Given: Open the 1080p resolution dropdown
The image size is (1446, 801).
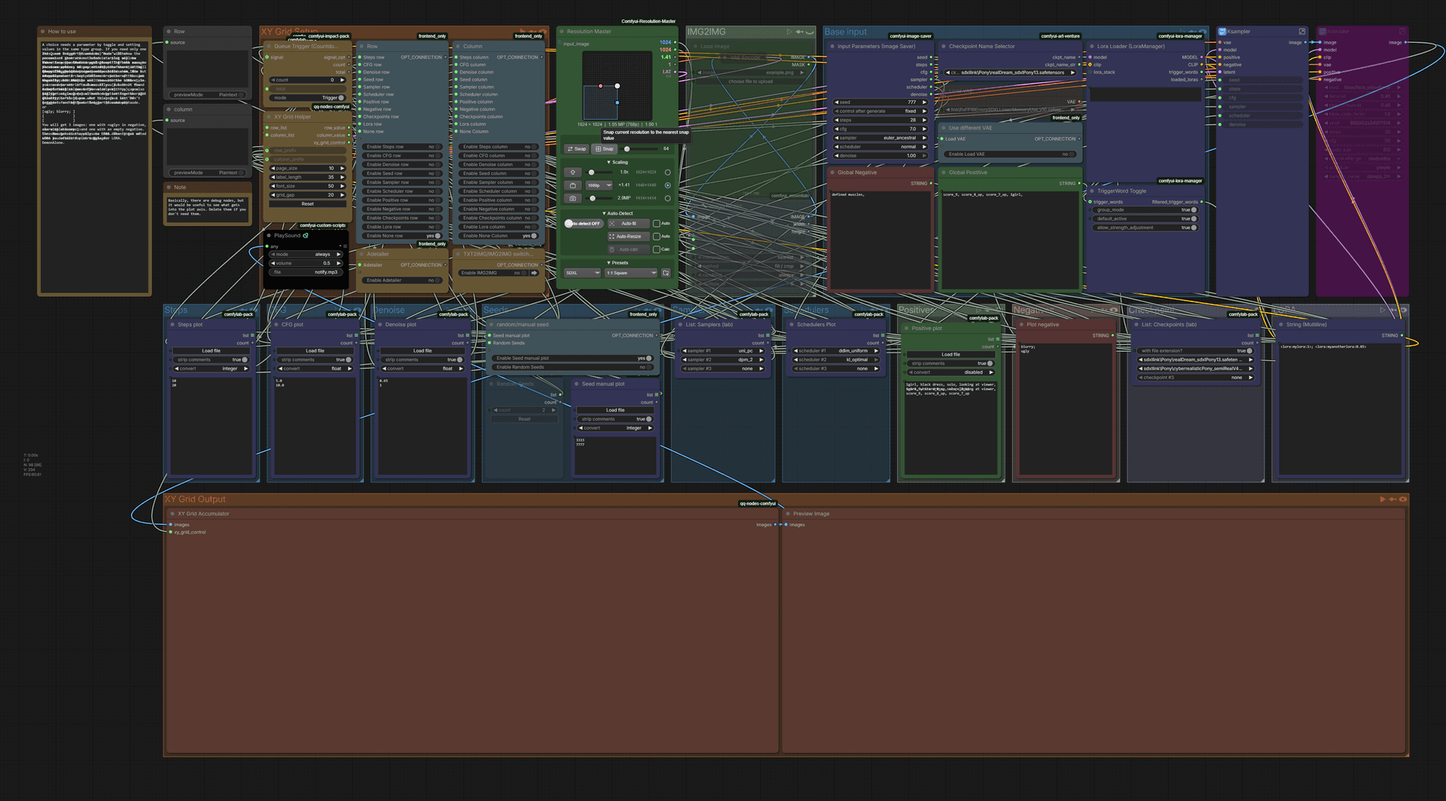Looking at the screenshot, I should coord(599,185).
